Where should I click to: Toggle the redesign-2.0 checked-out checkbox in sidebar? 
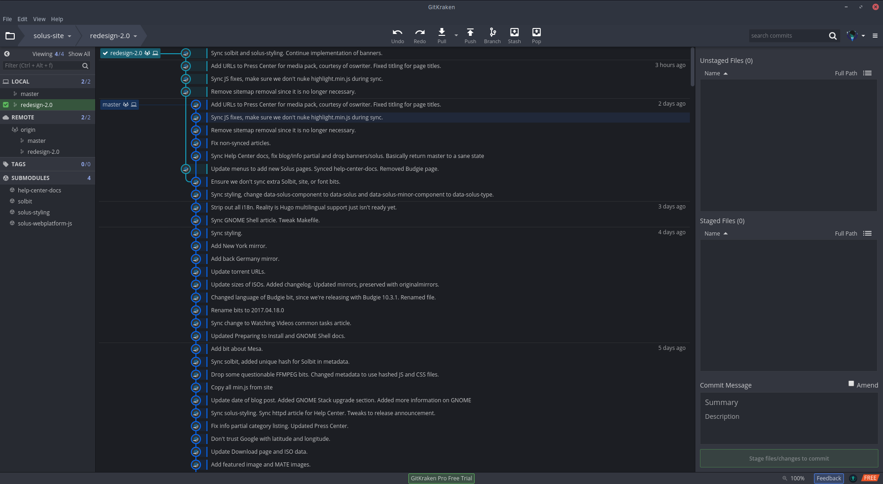pos(6,105)
